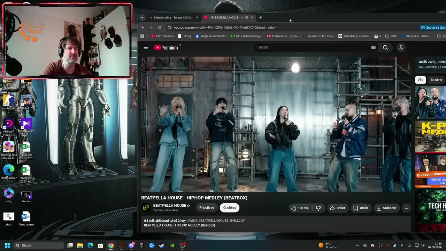Viewport: 446px width, 251px height.
Task: View site information icon in address bar
Action: (x=169, y=28)
